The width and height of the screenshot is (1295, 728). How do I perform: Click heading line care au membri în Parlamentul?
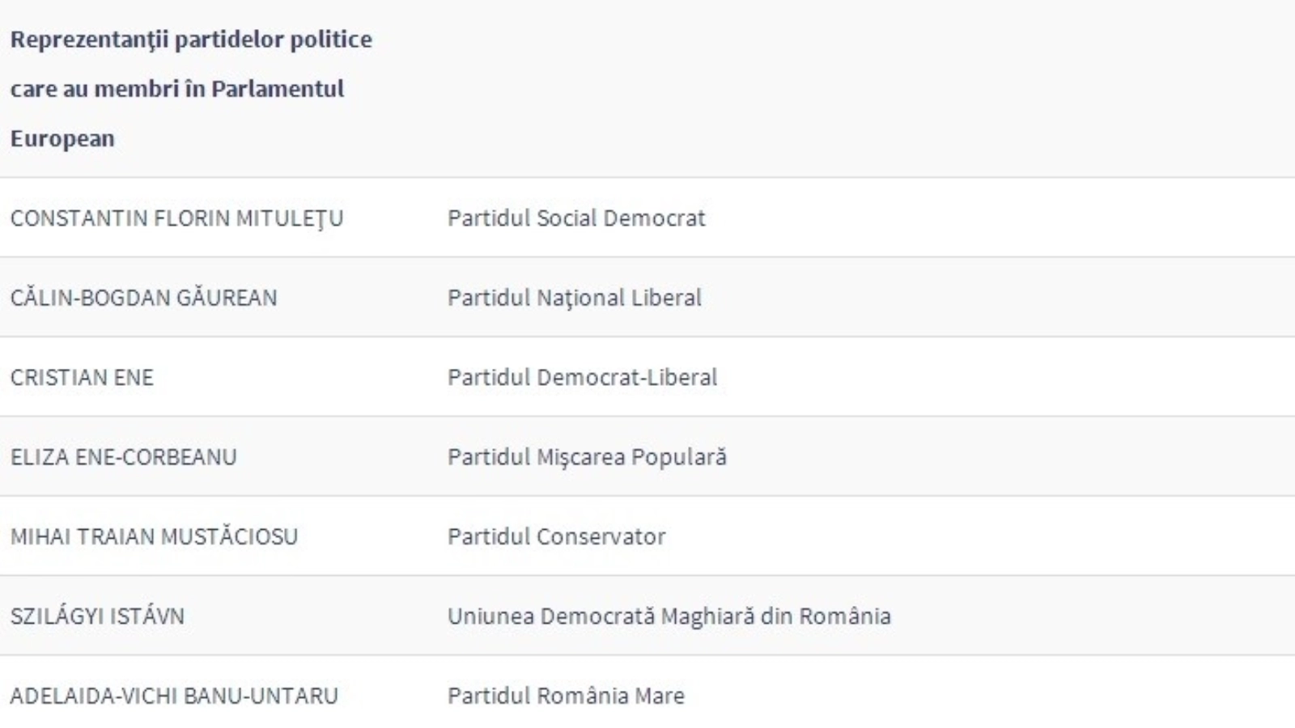click(x=177, y=89)
